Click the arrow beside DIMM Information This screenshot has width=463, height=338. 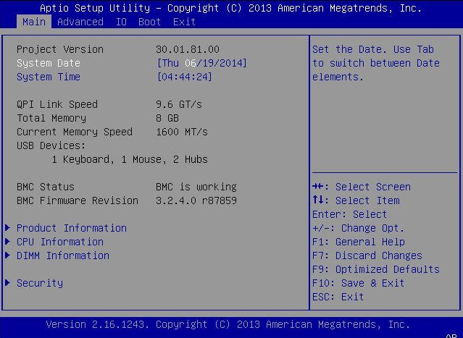coord(8,255)
